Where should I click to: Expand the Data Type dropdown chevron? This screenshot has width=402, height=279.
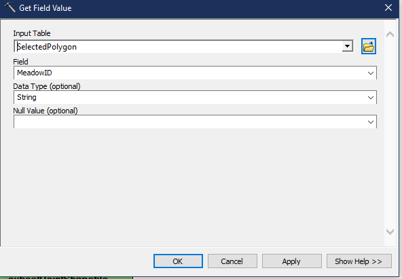[371, 98]
